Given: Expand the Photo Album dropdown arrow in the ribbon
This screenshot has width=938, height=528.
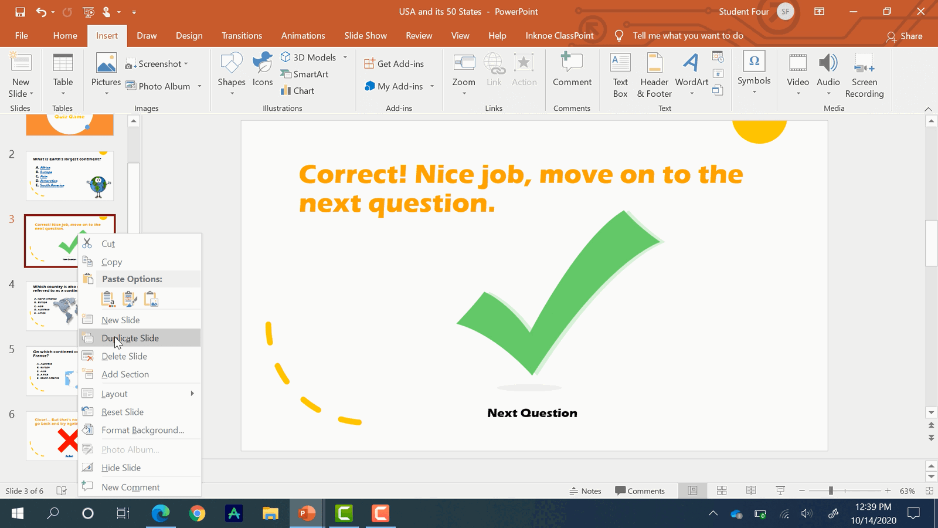Looking at the screenshot, I should [x=199, y=86].
